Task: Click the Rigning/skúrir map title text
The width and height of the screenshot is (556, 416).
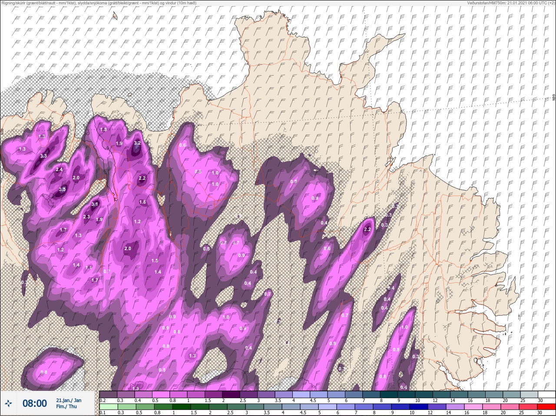Action: click(99, 3)
